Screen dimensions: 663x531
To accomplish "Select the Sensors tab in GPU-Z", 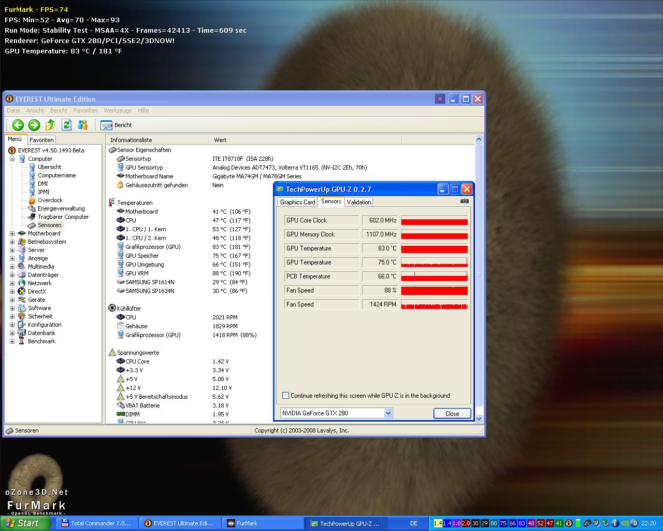I will (x=331, y=201).
